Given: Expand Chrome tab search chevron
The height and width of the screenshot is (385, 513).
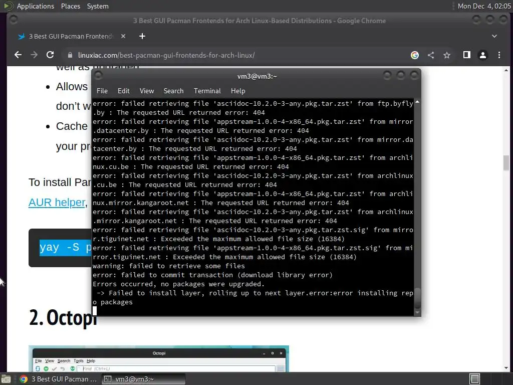Looking at the screenshot, I should [x=494, y=36].
